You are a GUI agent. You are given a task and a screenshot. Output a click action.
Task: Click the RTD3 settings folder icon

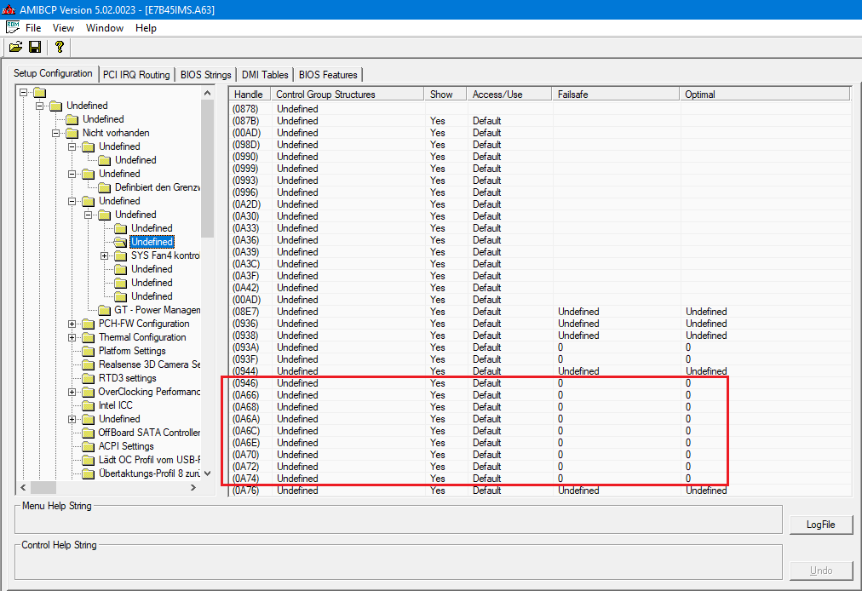pyautogui.click(x=88, y=378)
